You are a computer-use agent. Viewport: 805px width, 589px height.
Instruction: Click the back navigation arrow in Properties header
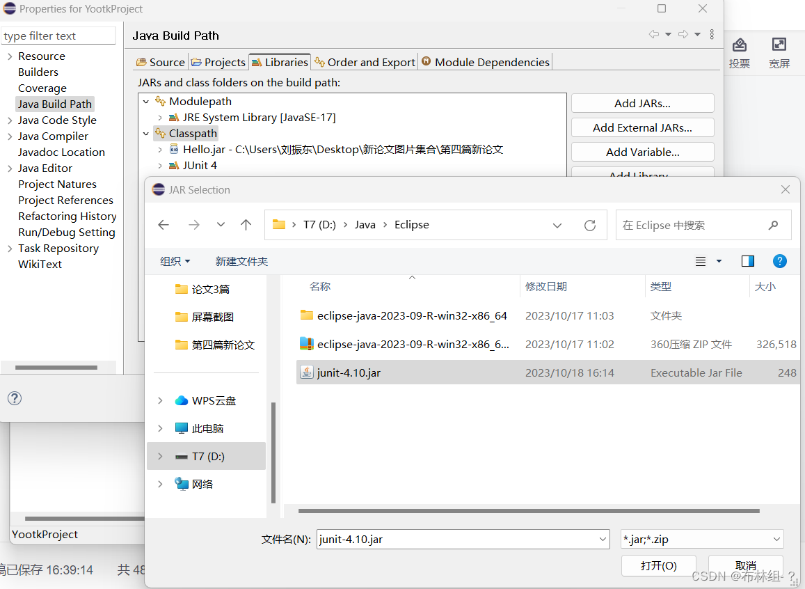pyautogui.click(x=653, y=36)
